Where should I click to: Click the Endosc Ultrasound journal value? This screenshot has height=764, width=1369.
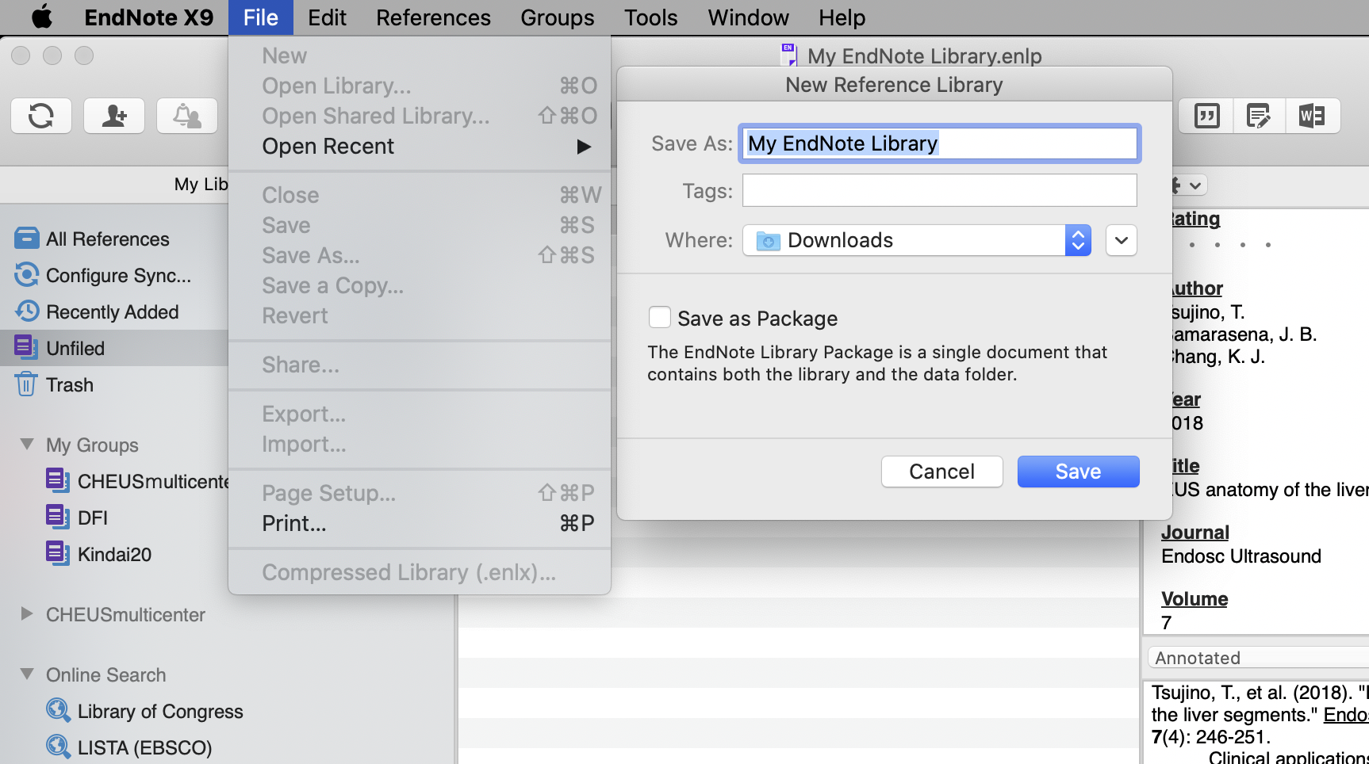tap(1241, 556)
